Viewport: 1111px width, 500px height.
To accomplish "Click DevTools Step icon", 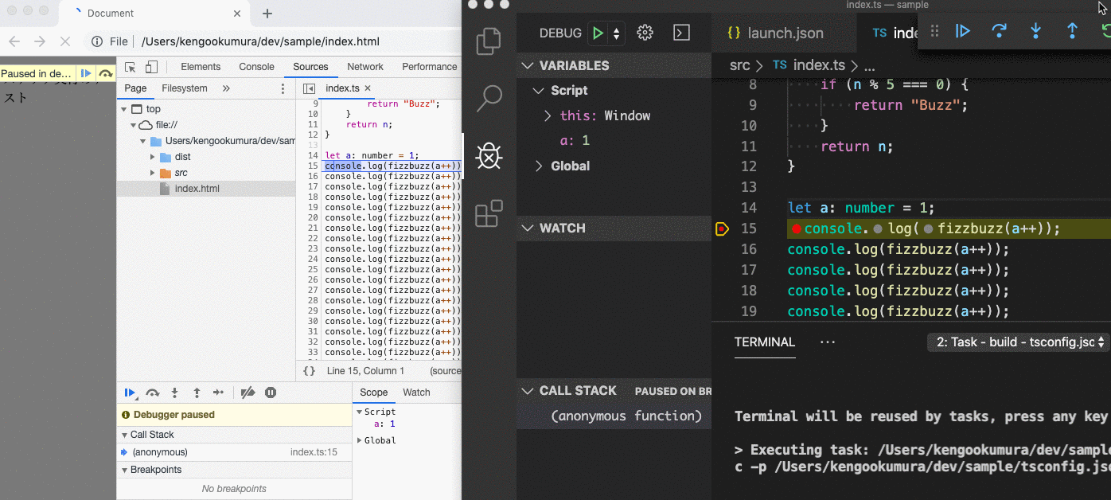I will [219, 393].
